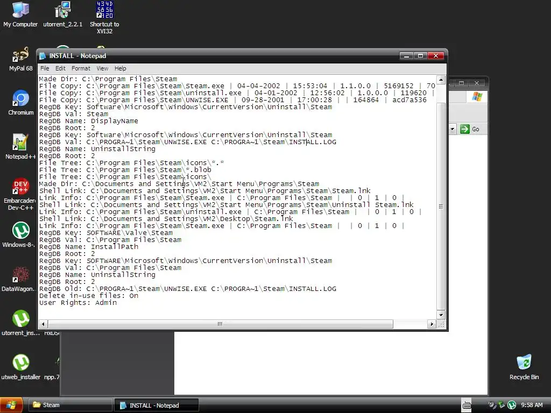Open the Help menu in Notepad
The width and height of the screenshot is (551, 413).
point(120,68)
